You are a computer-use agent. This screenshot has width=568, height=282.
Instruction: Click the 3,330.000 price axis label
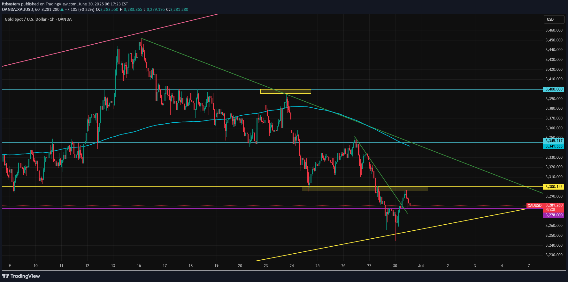554,157
